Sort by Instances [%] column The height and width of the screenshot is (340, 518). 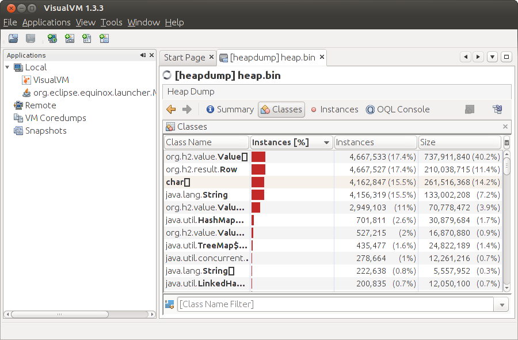(291, 142)
